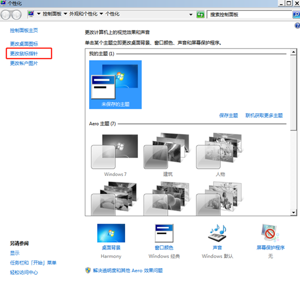This screenshot has height=283, width=300.
Task: Open 显示 link under 另请参阅
Action: 15,253
